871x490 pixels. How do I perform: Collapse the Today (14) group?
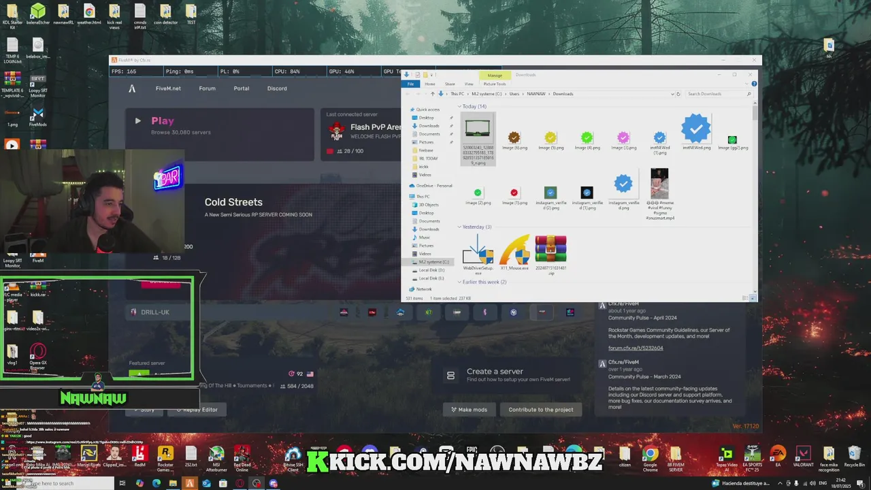coord(459,106)
